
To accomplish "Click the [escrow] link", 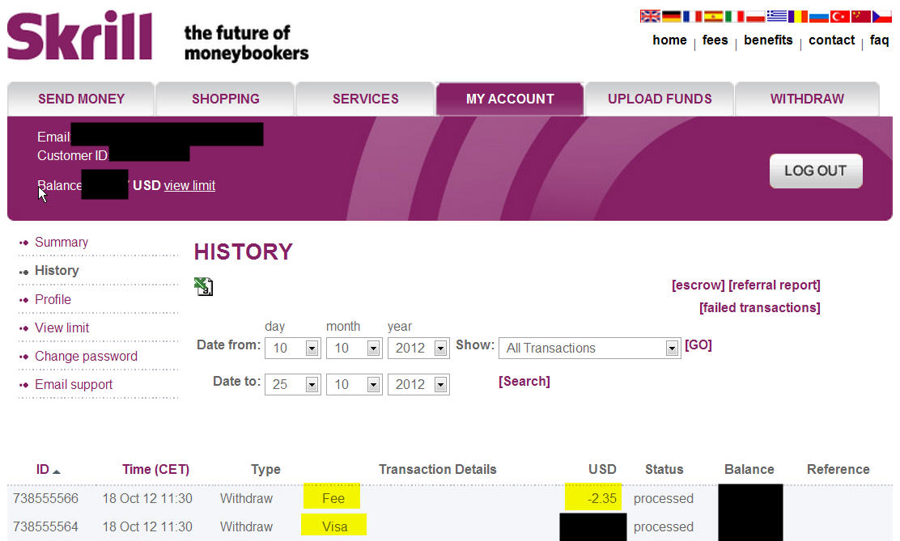I will pyautogui.click(x=698, y=285).
